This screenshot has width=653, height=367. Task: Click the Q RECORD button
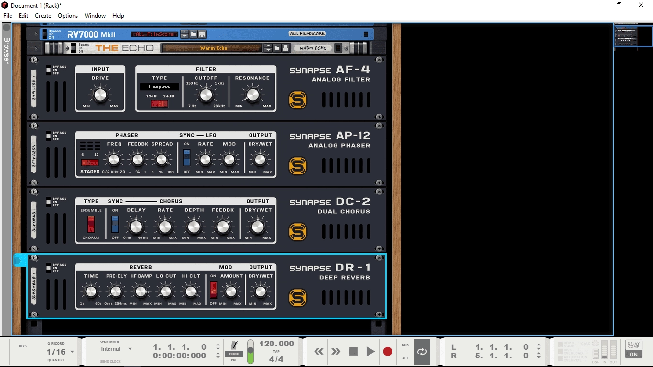pos(56,343)
